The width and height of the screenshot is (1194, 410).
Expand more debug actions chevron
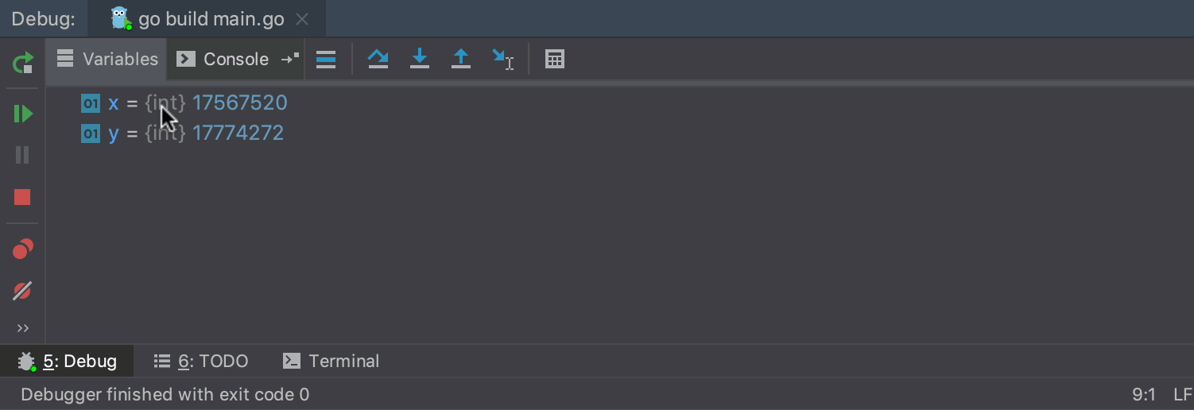[x=23, y=328]
